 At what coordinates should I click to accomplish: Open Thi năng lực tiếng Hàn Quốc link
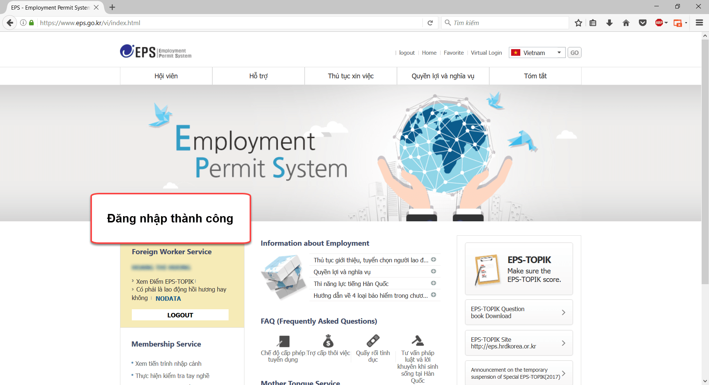(351, 284)
